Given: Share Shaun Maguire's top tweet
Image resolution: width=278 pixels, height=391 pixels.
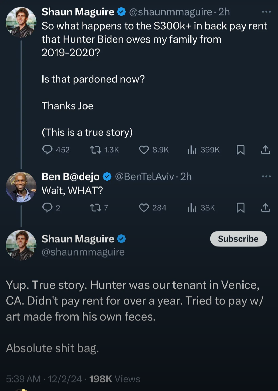Looking at the screenshot, I should click(x=265, y=150).
